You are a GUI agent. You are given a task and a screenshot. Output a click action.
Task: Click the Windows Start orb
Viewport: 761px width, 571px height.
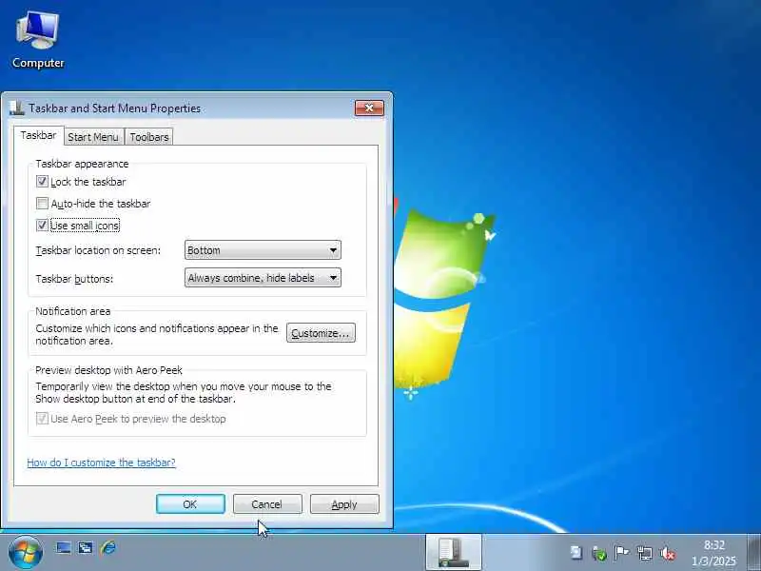click(x=26, y=552)
